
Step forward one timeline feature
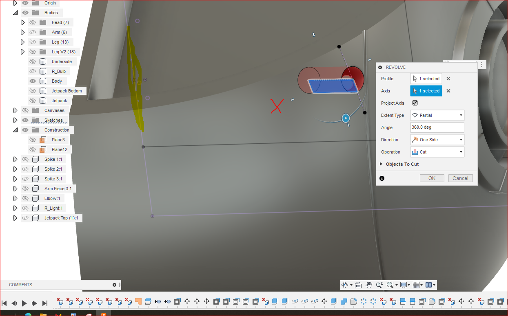tap(35, 303)
